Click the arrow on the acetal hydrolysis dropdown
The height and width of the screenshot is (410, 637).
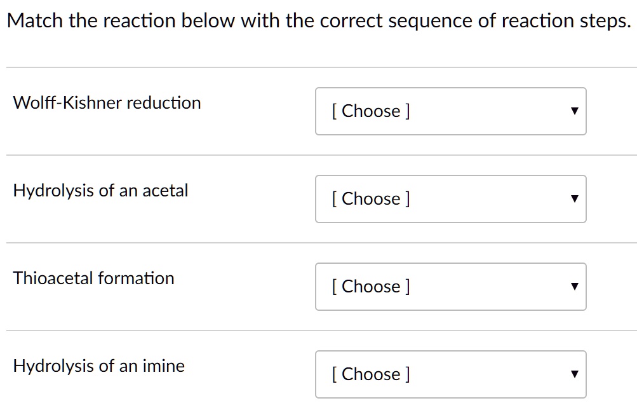(573, 199)
